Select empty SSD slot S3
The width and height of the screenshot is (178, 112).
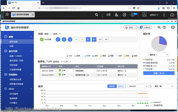tap(100, 39)
